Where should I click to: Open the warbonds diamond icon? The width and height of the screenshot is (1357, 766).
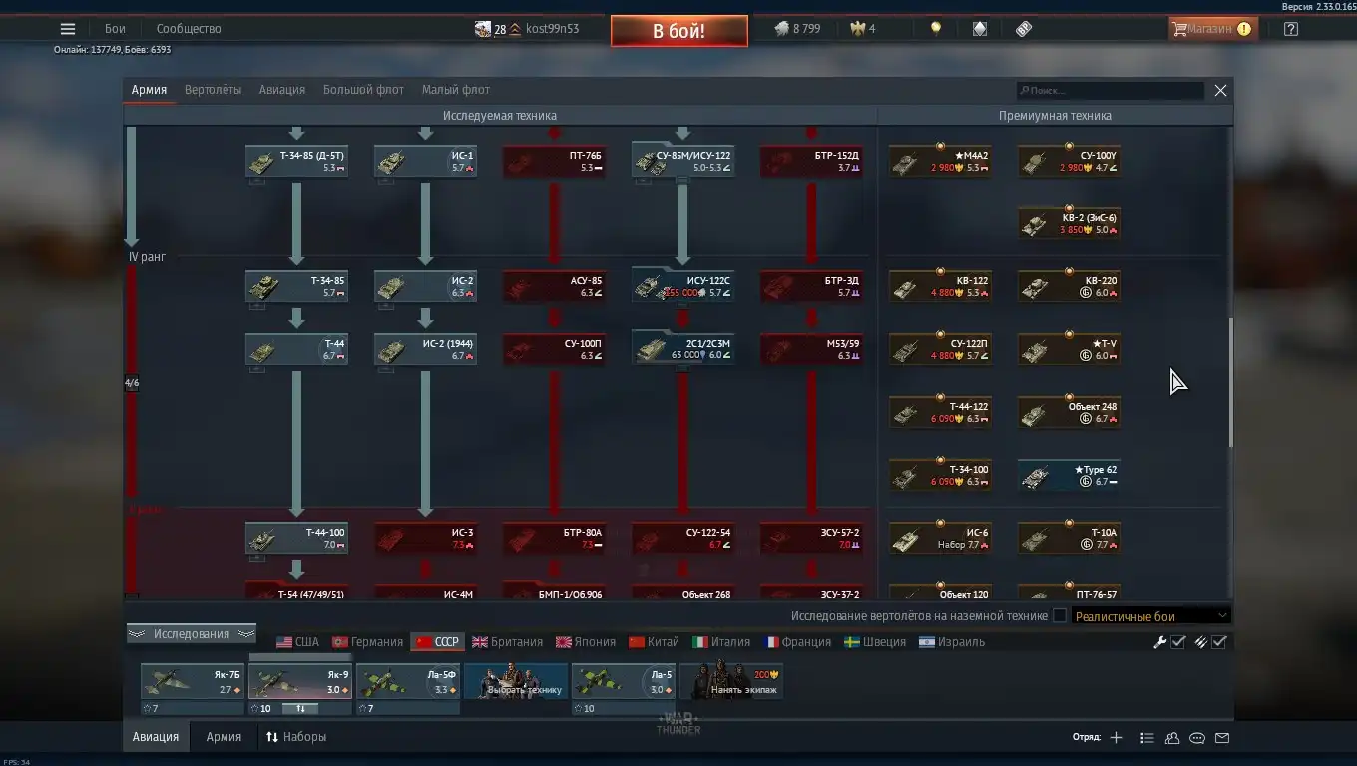coord(980,29)
